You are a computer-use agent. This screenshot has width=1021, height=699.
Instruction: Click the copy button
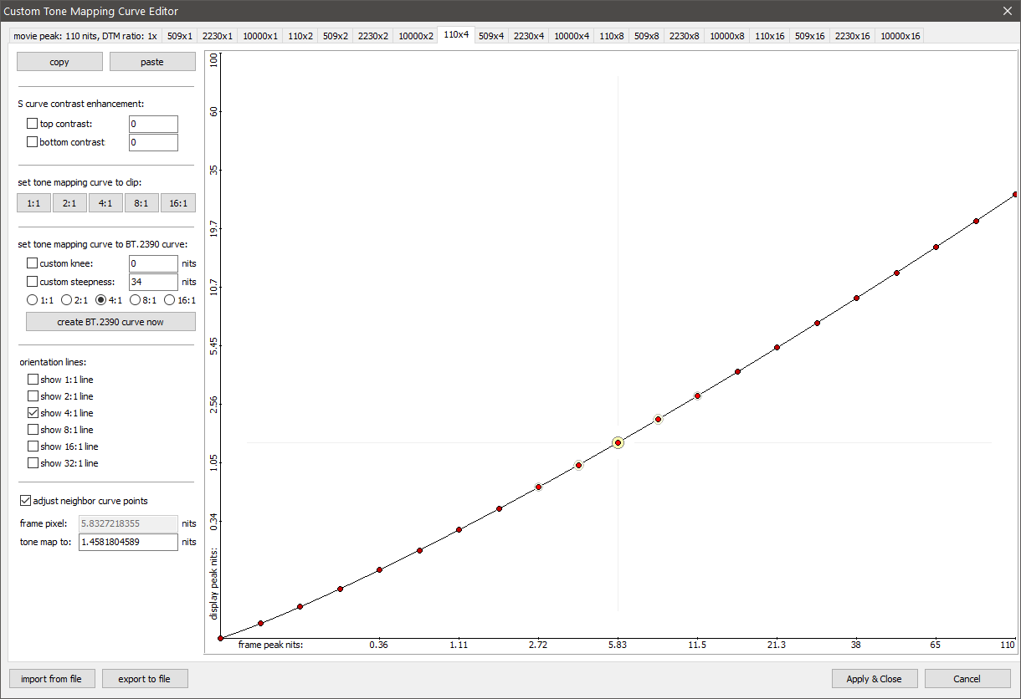(x=59, y=62)
